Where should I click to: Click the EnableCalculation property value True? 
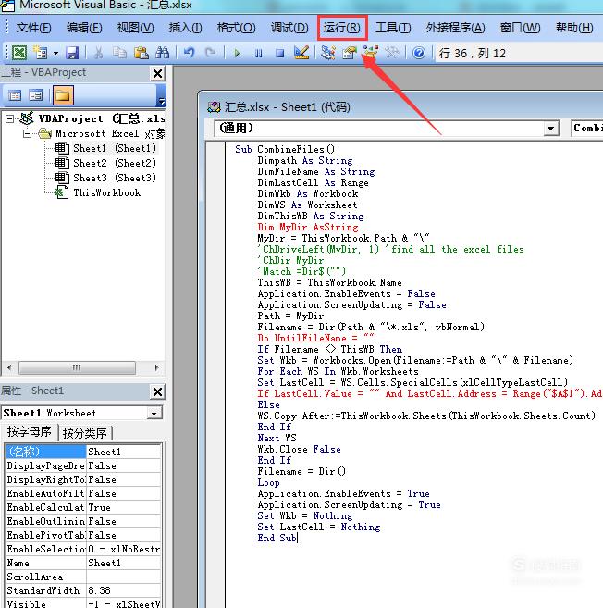(x=124, y=507)
